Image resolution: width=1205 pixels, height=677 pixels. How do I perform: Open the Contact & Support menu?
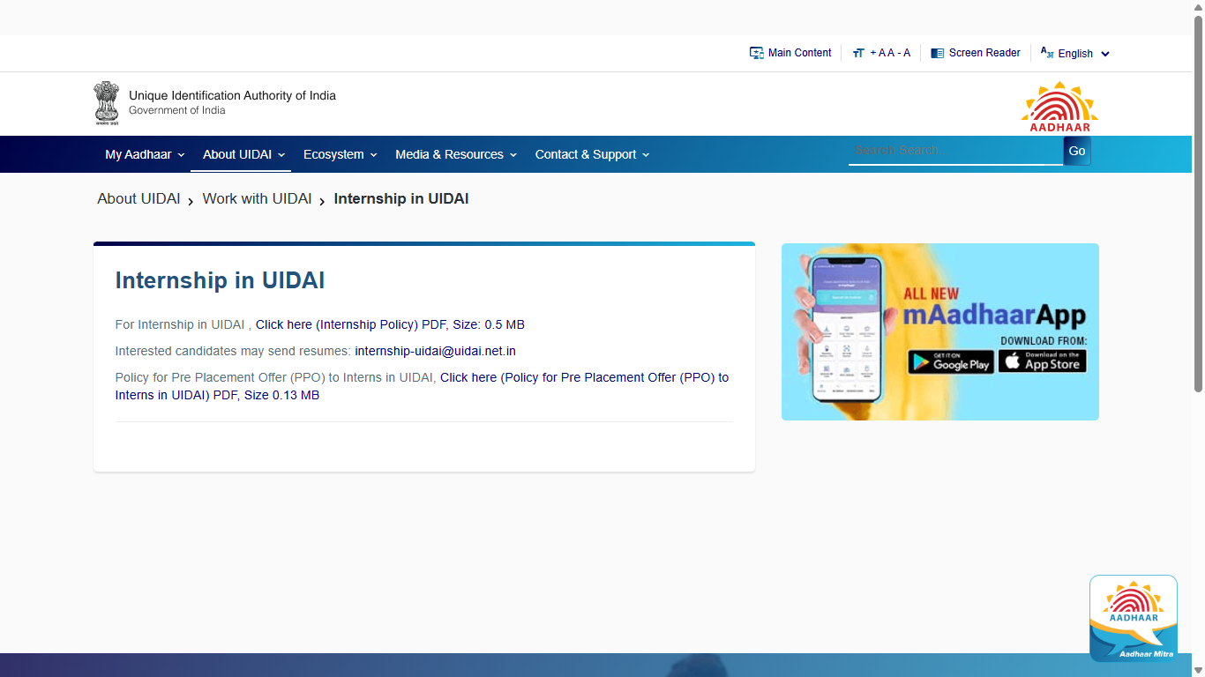click(592, 154)
